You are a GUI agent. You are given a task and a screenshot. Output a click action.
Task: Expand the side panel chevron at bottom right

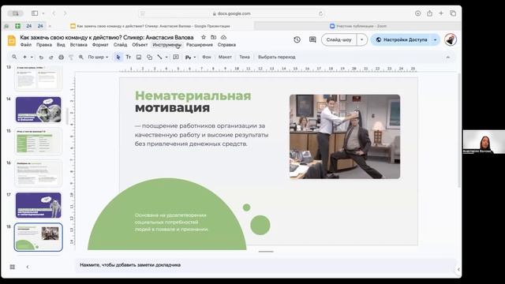click(x=458, y=269)
